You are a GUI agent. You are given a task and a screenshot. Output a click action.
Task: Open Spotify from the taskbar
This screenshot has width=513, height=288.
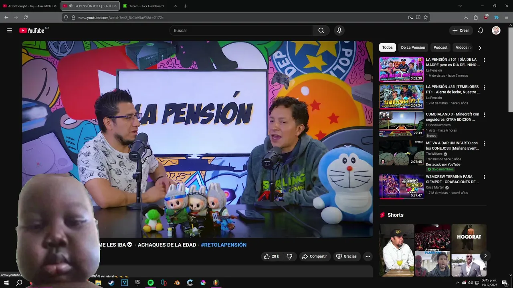click(x=151, y=282)
